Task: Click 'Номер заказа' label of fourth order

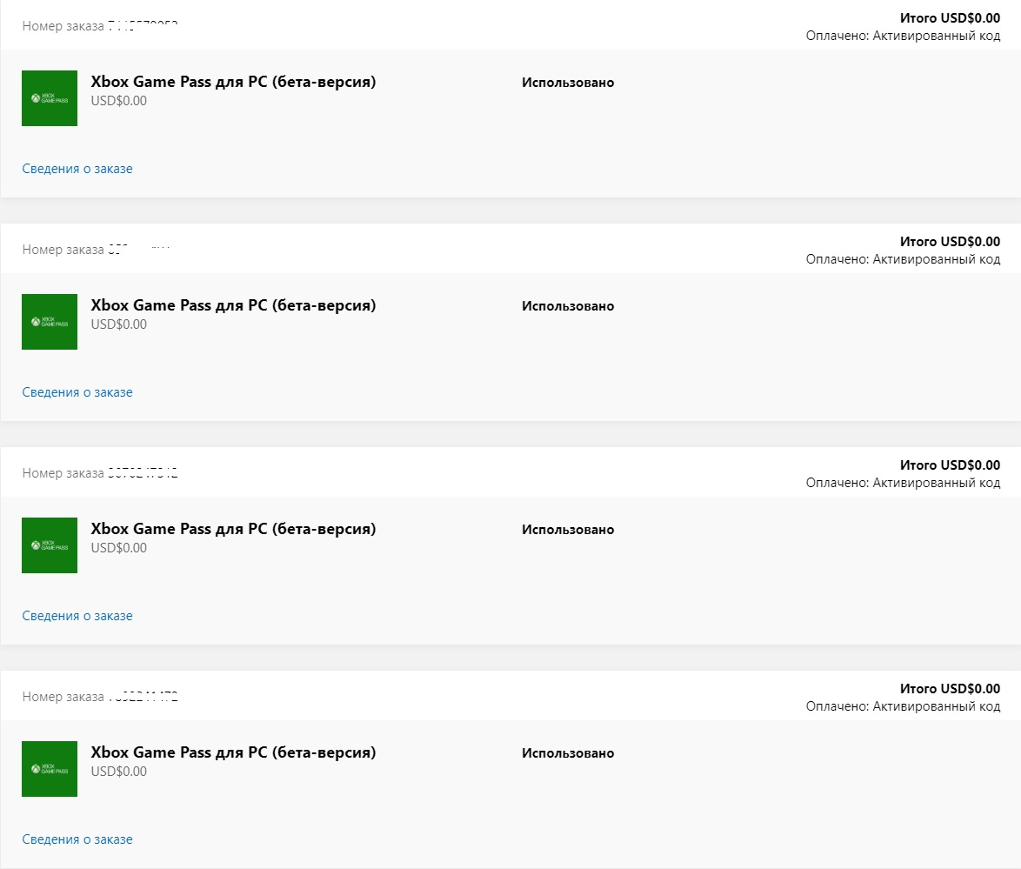Action: click(x=63, y=697)
